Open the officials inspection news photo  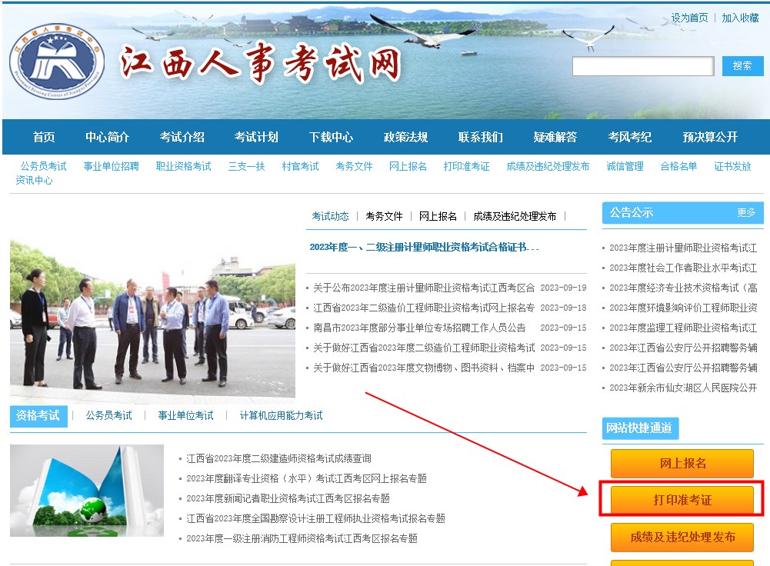[x=152, y=321]
